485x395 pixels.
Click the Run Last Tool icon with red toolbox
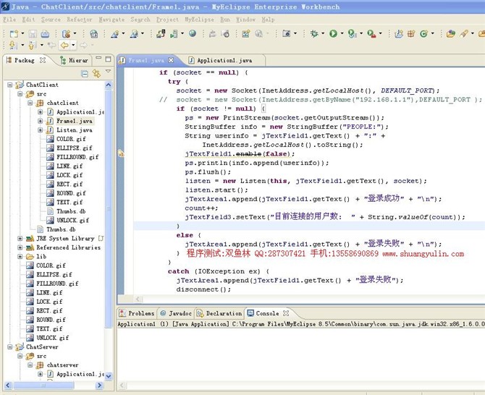[x=371, y=33]
